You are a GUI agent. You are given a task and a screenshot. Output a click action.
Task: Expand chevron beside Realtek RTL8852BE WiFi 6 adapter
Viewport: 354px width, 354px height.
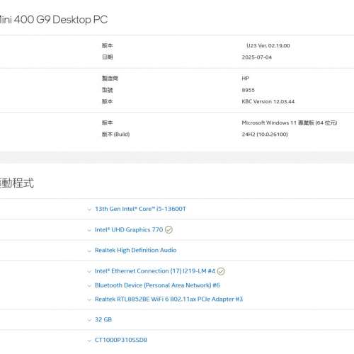(89, 299)
